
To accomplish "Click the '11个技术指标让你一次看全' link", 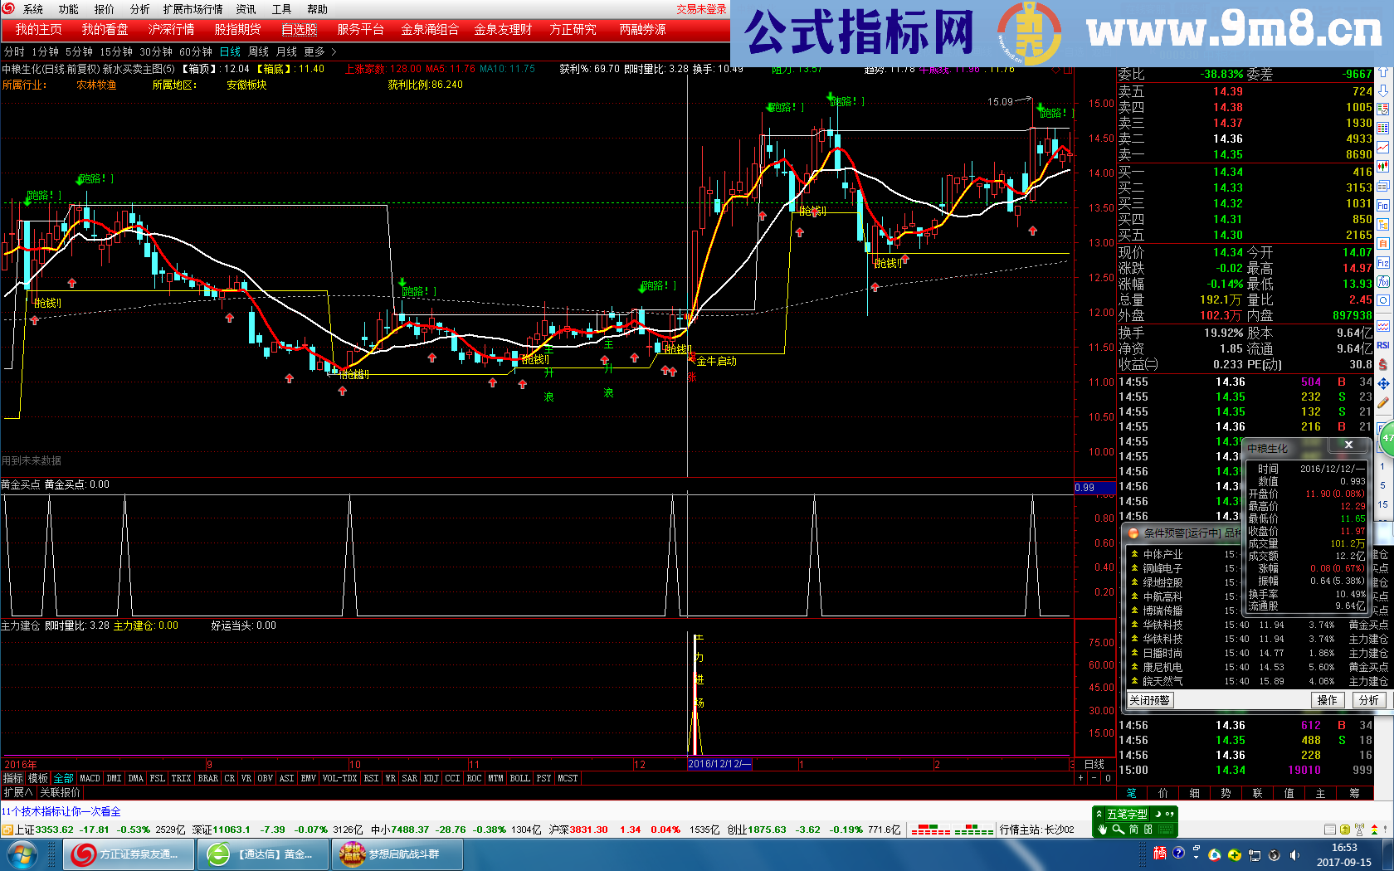I will pos(61,811).
